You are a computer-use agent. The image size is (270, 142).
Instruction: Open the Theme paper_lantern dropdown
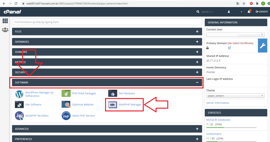(x=235, y=96)
